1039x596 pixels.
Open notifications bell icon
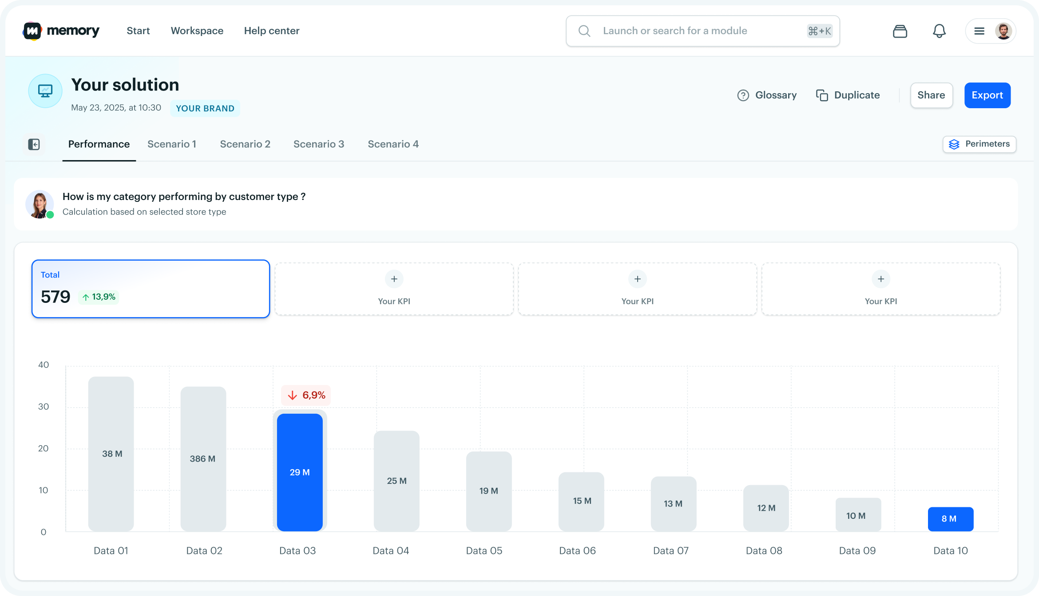click(x=939, y=31)
